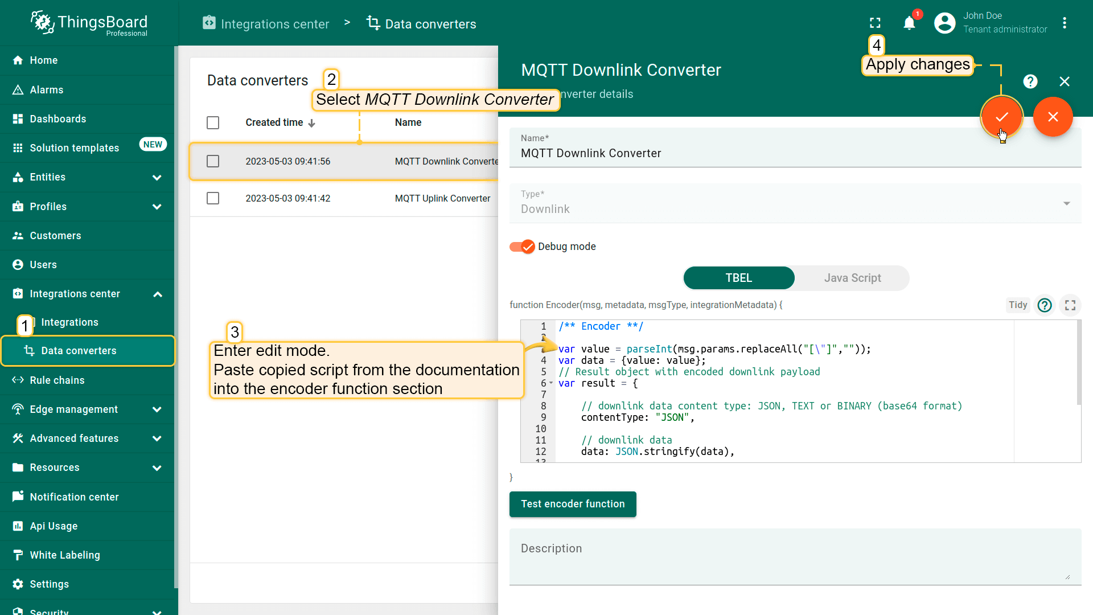The height and width of the screenshot is (615, 1093).
Task: Apply changes with orange checkmark button
Action: coord(1001,117)
